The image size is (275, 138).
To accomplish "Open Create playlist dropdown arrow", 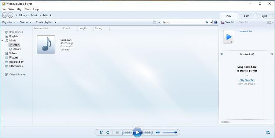I will click(x=55, y=22).
